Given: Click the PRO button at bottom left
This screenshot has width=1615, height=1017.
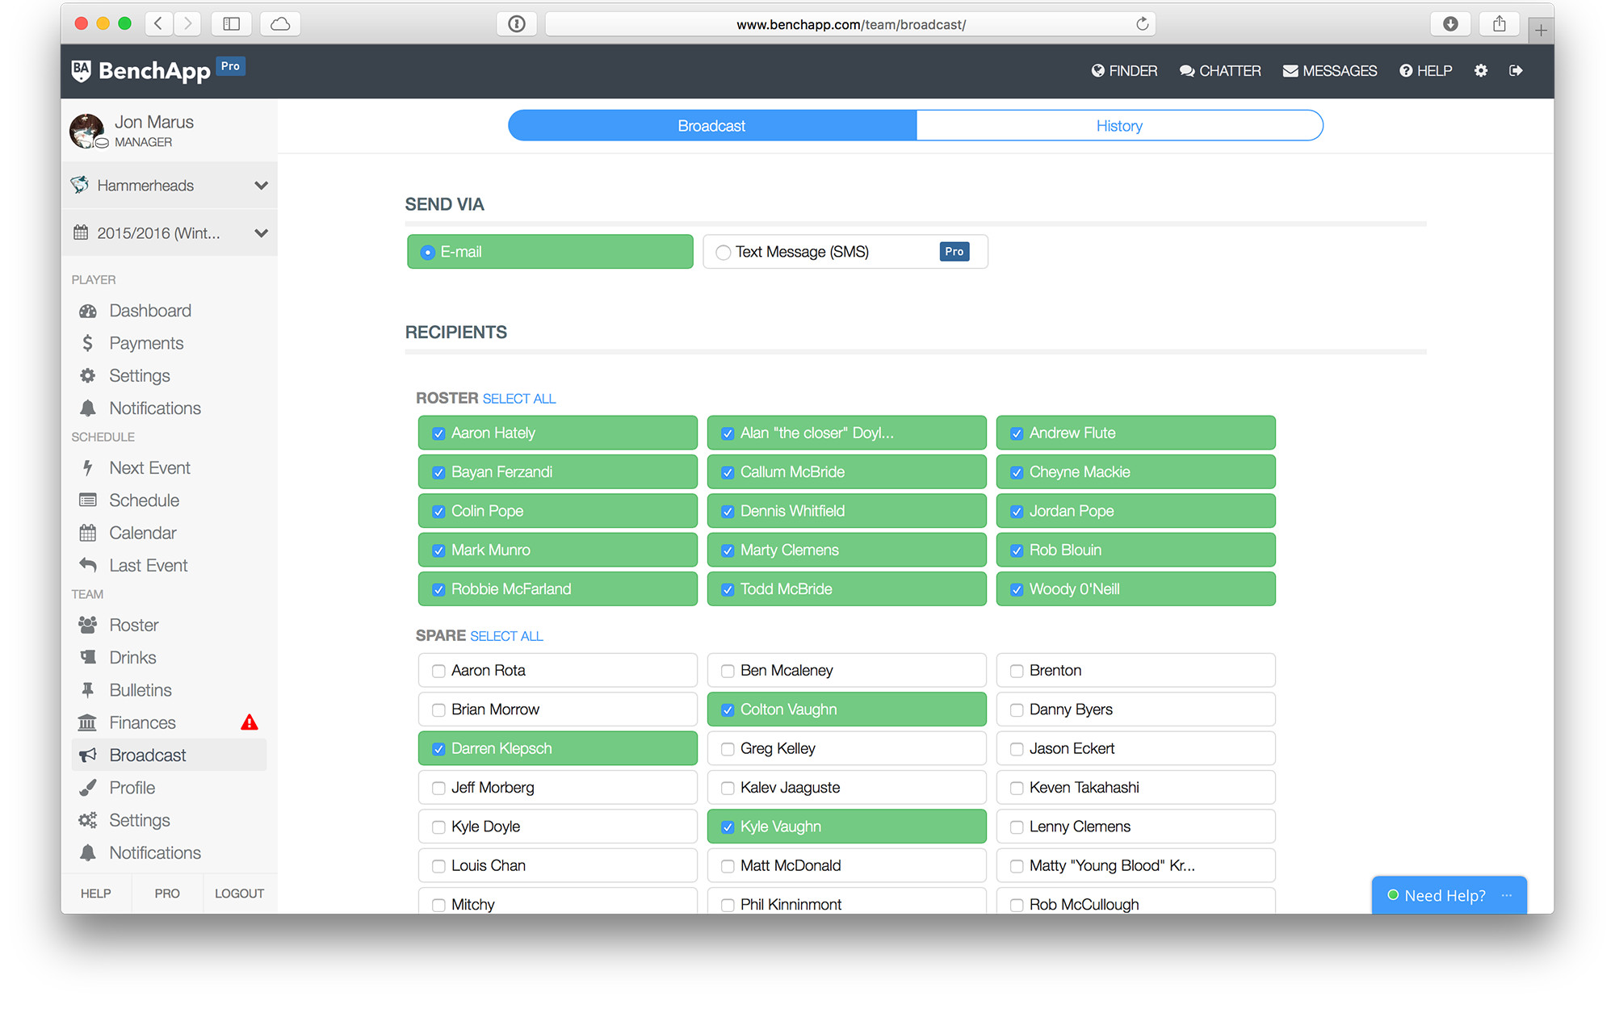Looking at the screenshot, I should 166,894.
